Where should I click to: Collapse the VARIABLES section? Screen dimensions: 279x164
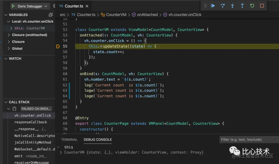tap(6, 15)
